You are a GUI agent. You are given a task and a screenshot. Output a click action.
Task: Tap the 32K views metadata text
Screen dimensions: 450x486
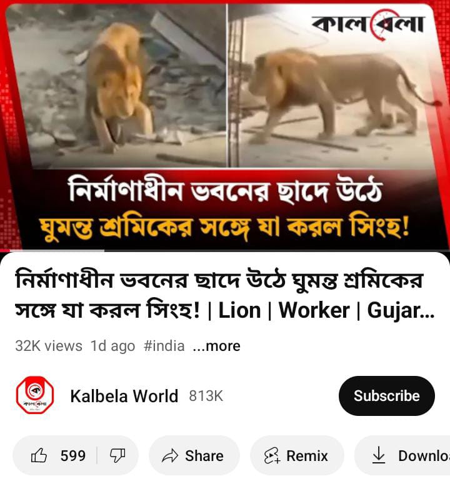[49, 346]
